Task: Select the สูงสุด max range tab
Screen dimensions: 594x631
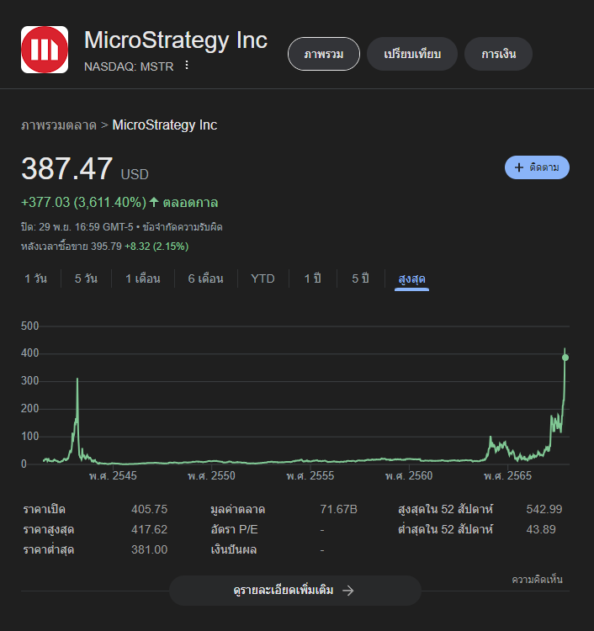Action: tap(411, 278)
